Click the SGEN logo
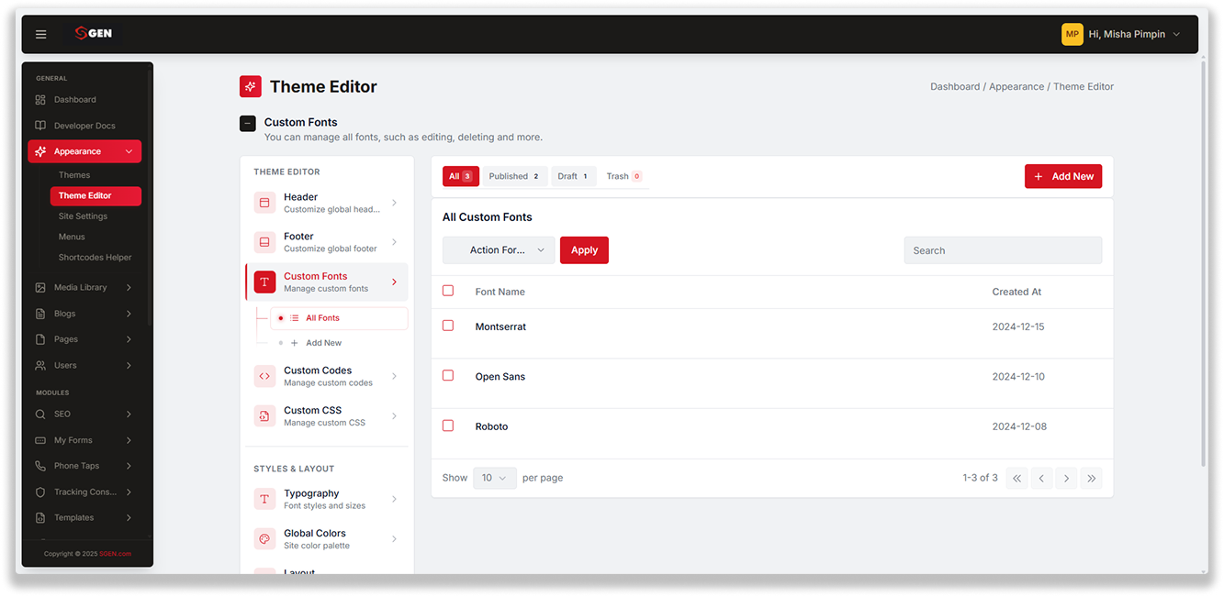 click(x=94, y=33)
